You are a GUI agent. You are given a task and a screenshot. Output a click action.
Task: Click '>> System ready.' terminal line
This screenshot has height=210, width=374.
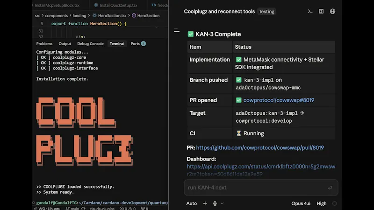[55, 192]
